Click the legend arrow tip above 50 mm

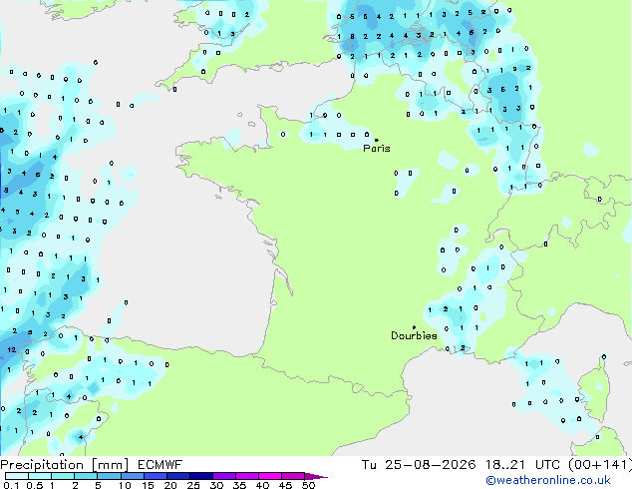pyautogui.click(x=316, y=476)
